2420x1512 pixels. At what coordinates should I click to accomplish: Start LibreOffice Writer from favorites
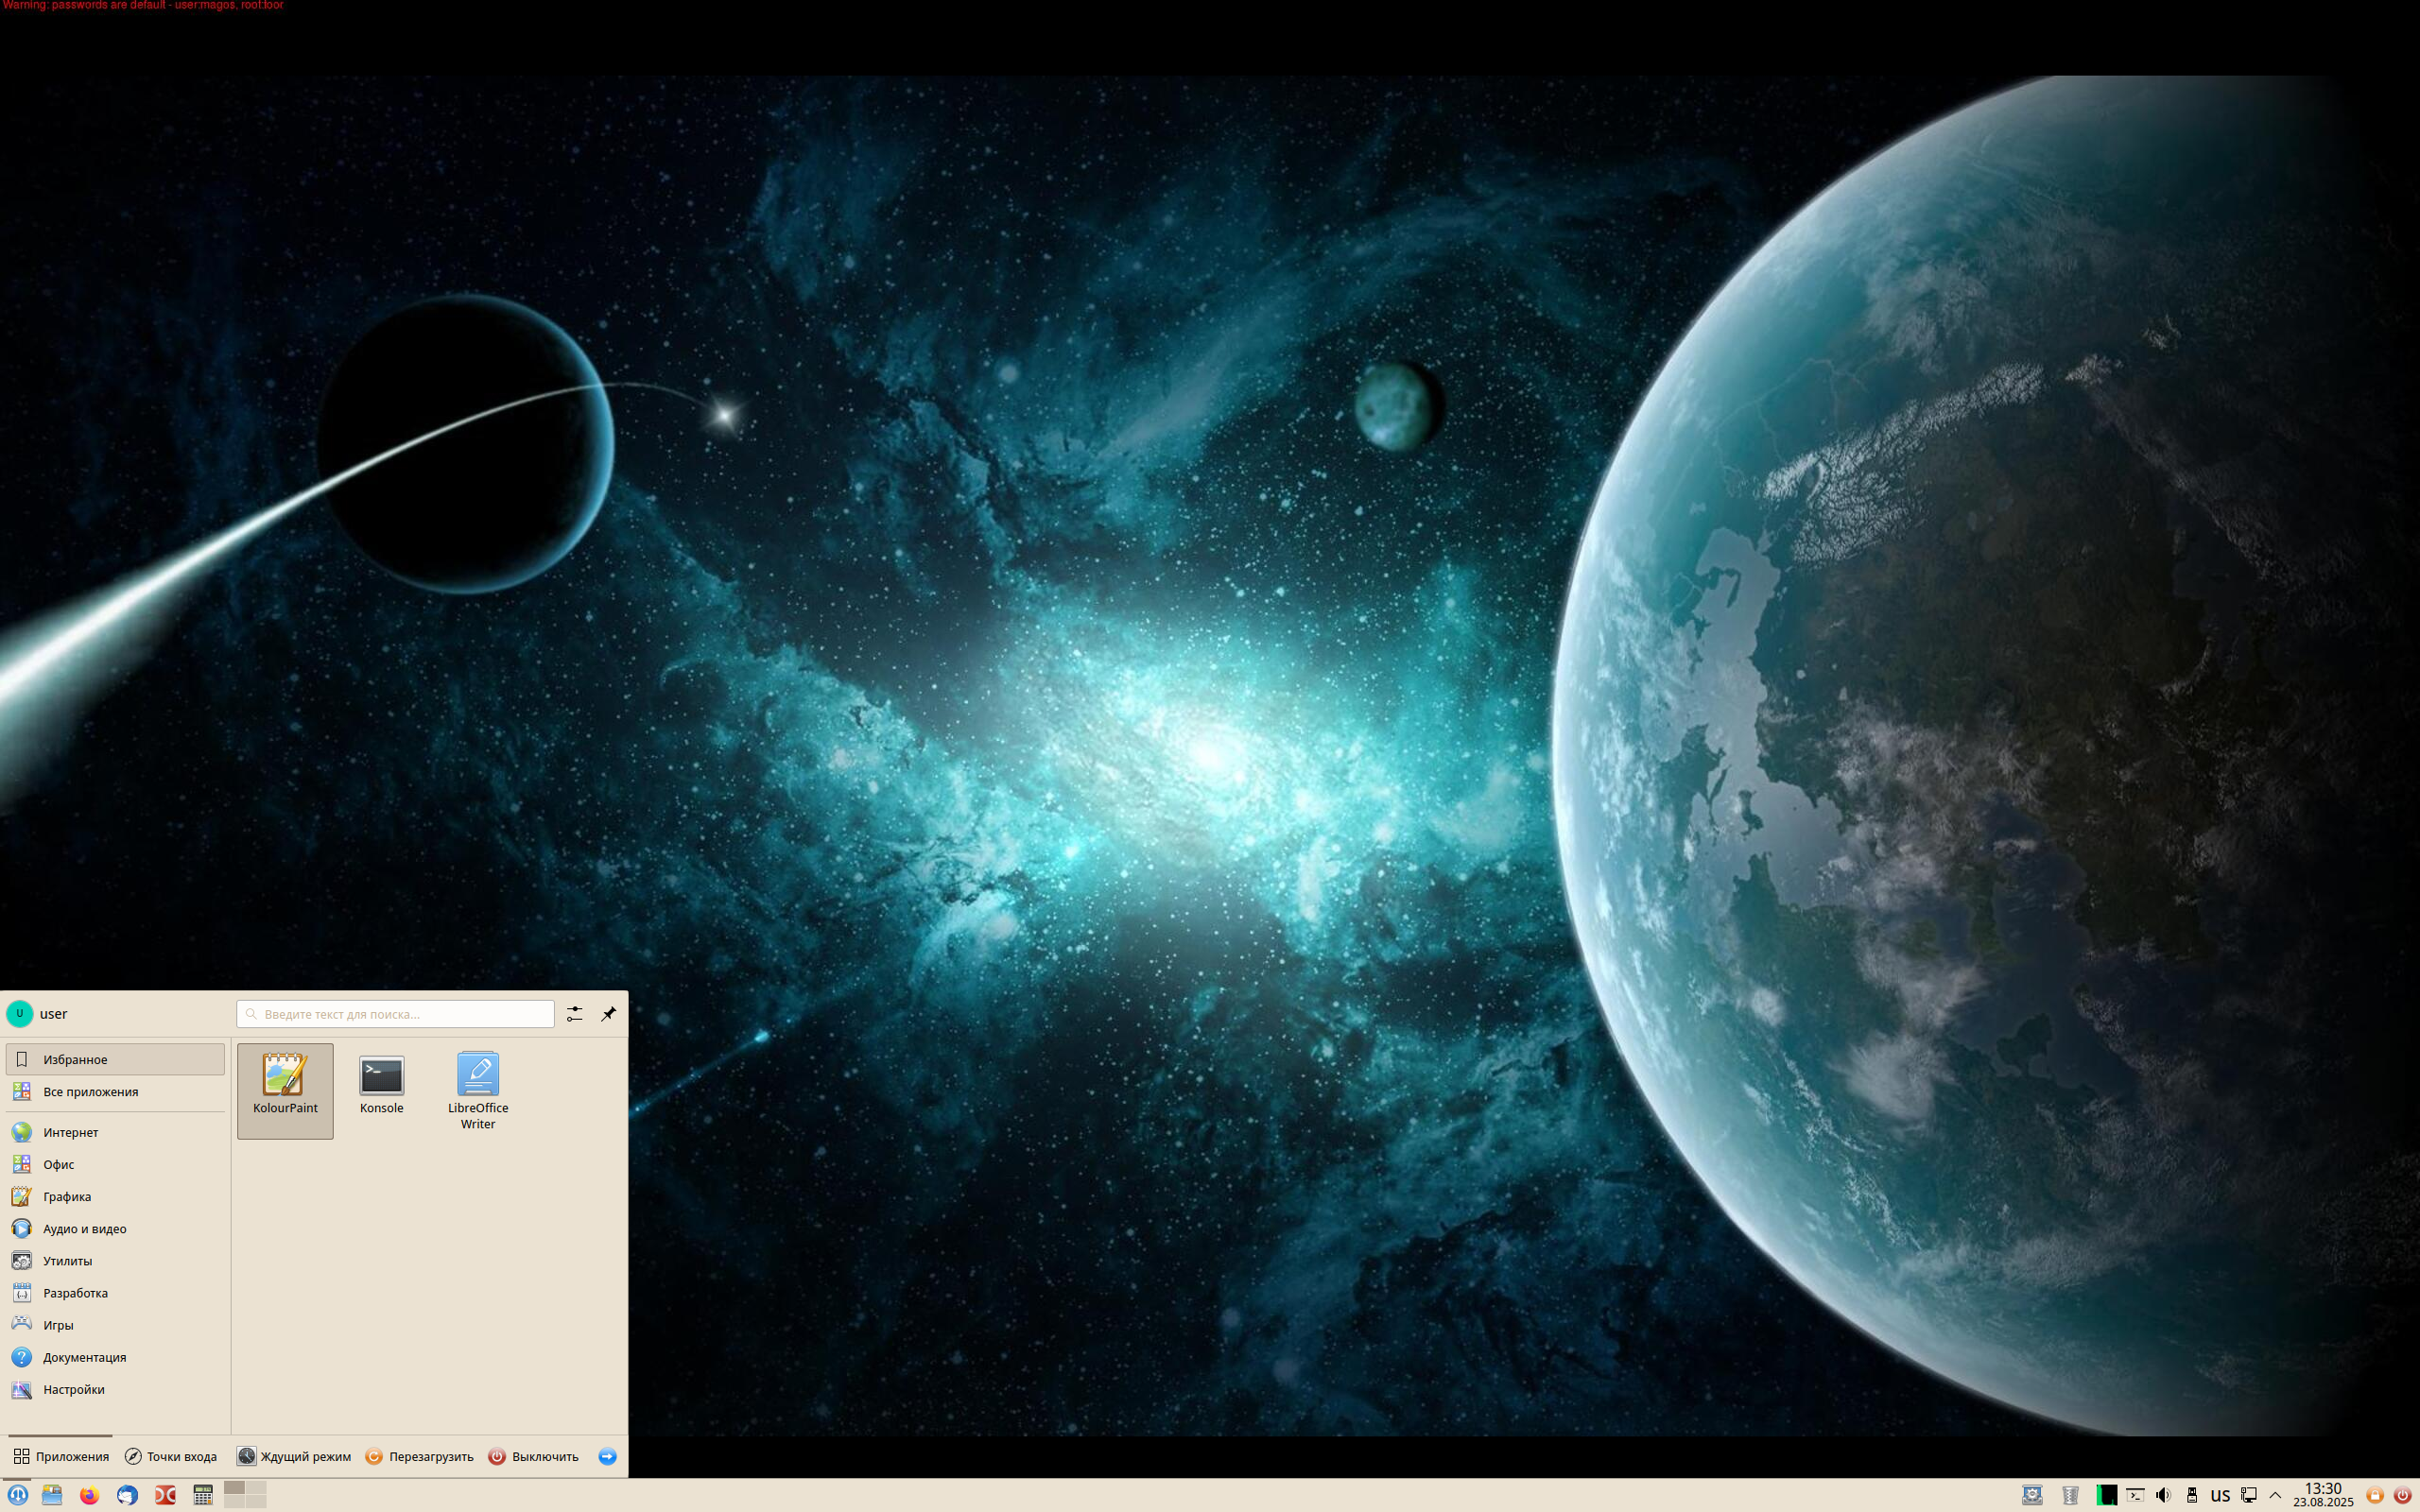(x=478, y=1090)
